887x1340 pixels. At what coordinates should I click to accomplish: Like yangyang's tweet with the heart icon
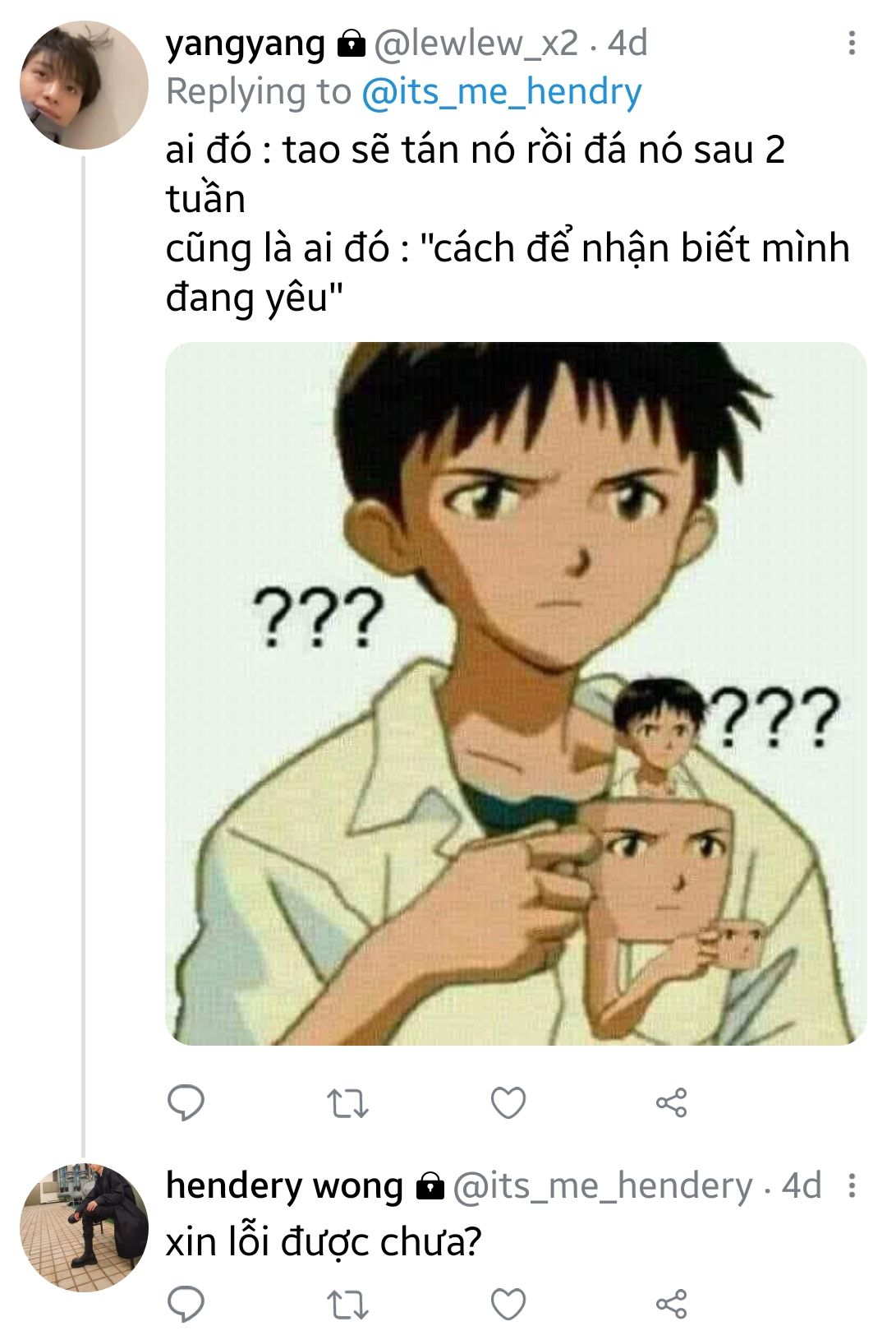pos(508,1102)
